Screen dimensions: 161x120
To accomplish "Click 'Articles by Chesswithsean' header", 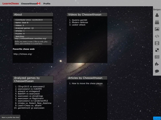I will point(87,78).
